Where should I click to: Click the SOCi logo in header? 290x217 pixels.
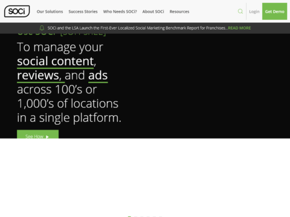pos(17,11)
